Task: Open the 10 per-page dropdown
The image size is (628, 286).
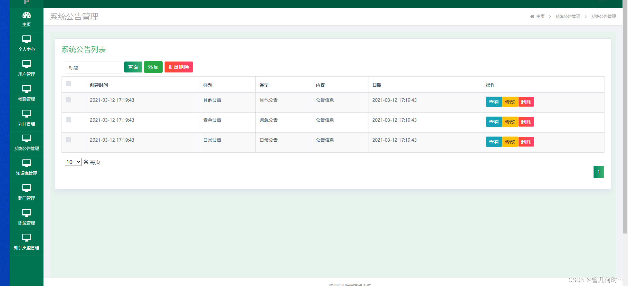Action: tap(73, 162)
